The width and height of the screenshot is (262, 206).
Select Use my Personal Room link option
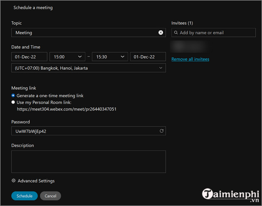pos(13,102)
